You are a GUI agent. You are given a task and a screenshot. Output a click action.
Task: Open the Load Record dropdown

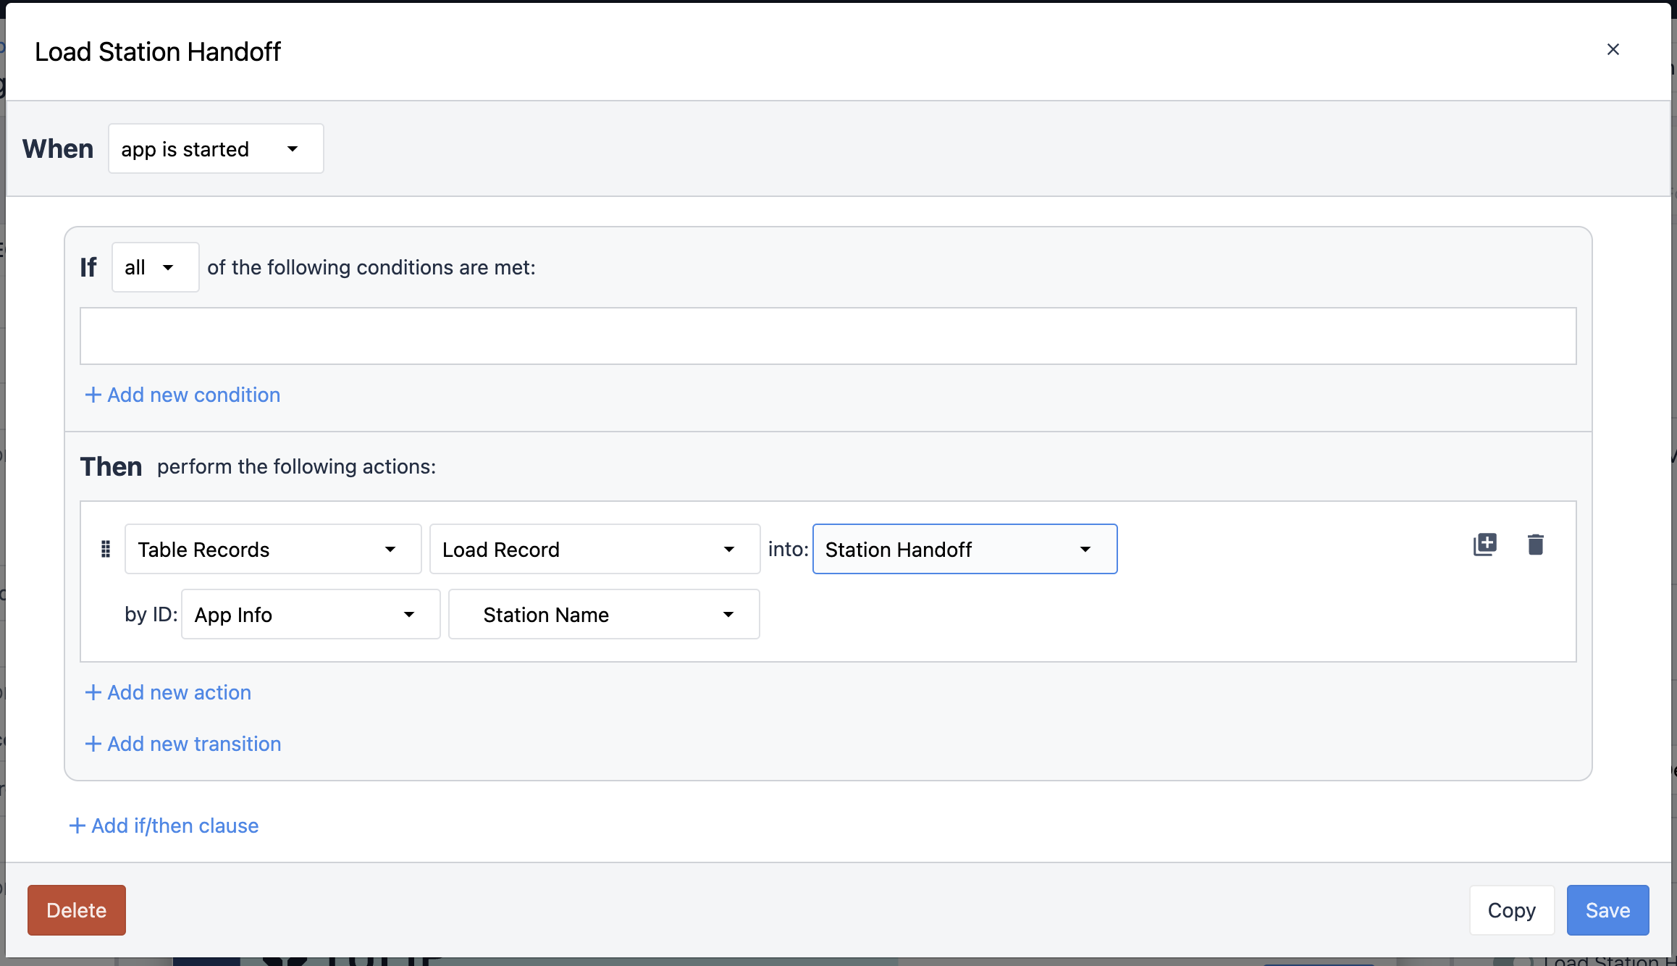point(594,550)
